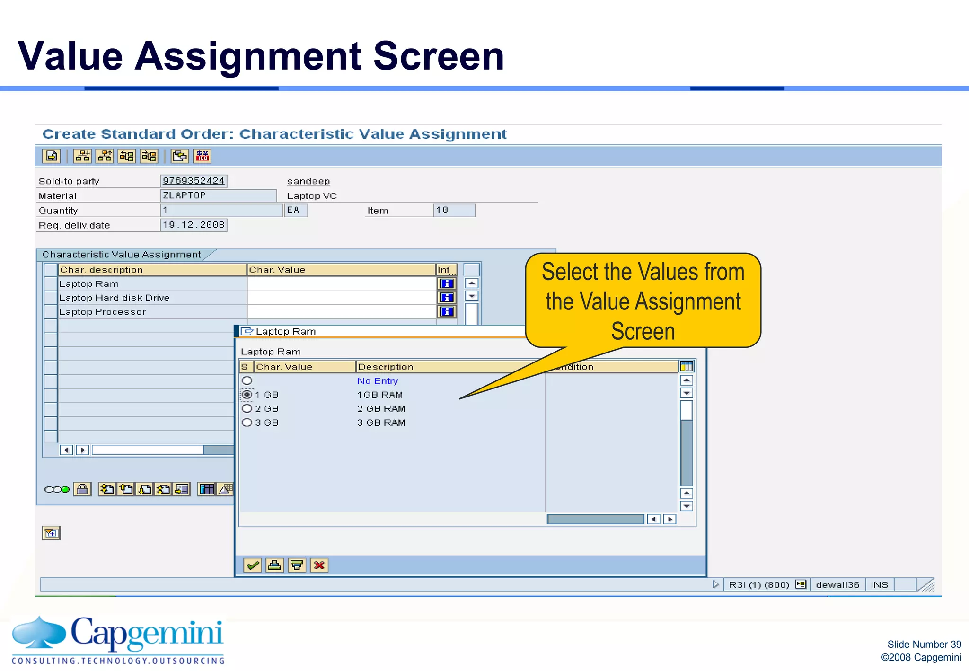Image resolution: width=969 pixels, height=671 pixels.
Task: Click Char. Value field for Laptop Hard disk Drive
Action: pos(341,298)
